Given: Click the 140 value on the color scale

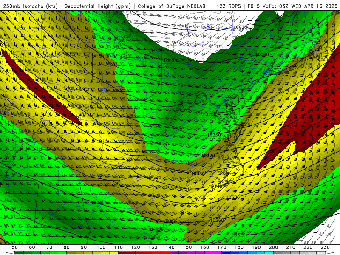Looking at the screenshot, I should (170, 247).
